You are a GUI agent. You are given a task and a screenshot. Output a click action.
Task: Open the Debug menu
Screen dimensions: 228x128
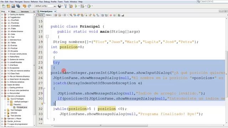[47, 2]
